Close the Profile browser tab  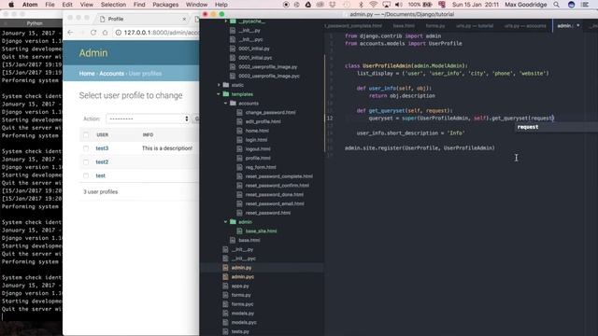point(184,19)
